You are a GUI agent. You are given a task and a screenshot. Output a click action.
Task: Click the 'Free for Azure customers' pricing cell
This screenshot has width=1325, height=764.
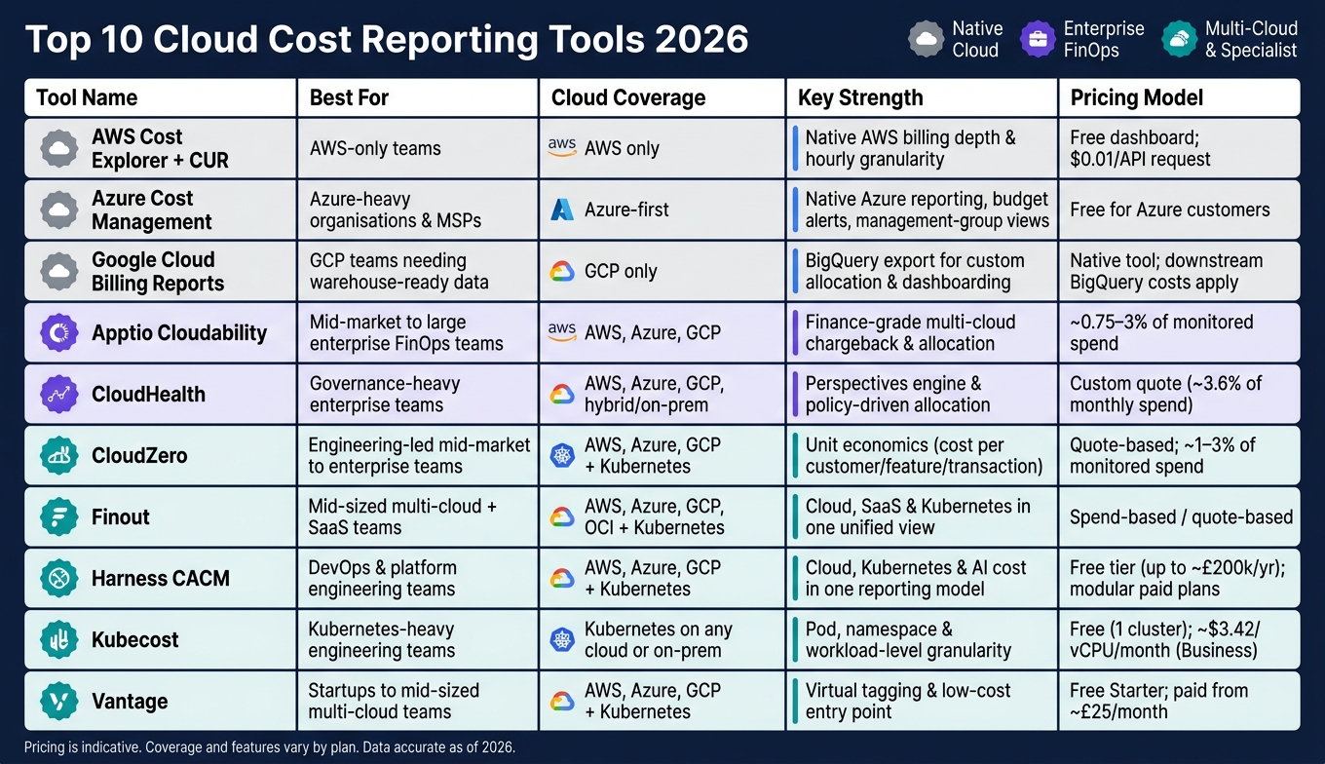[x=1180, y=210]
